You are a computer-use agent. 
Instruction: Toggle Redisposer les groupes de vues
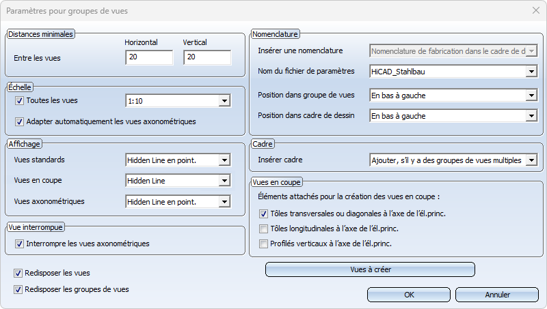click(18, 289)
